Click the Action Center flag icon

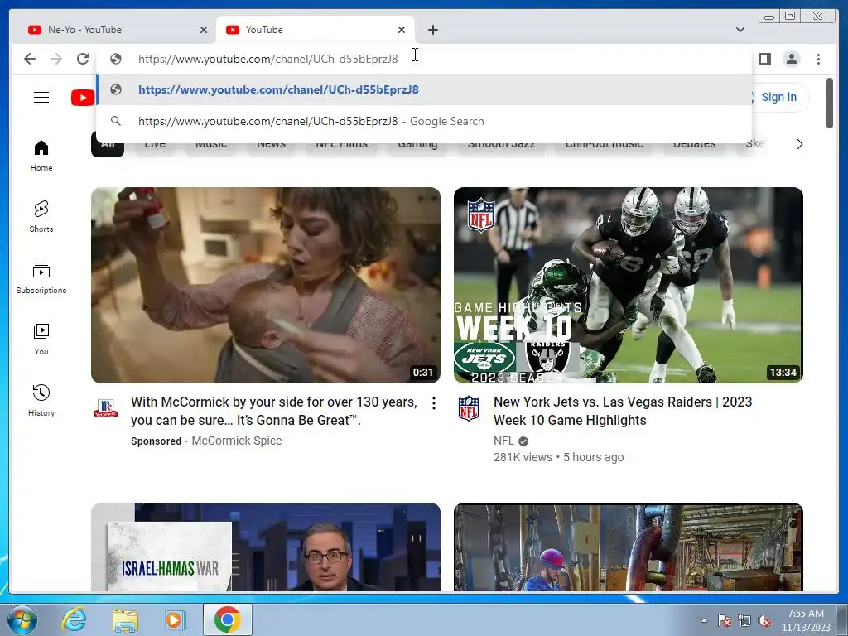click(725, 620)
